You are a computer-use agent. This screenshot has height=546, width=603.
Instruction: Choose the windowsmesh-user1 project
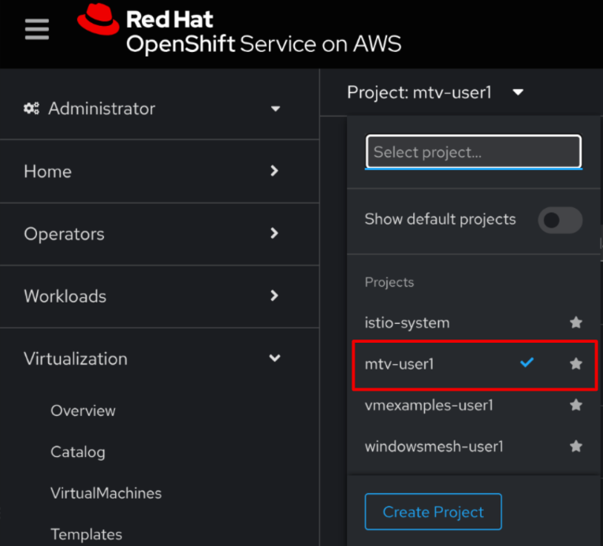pyautogui.click(x=434, y=447)
